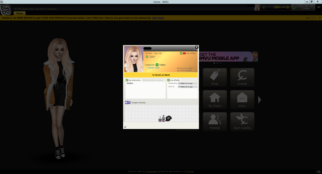Select the soccer ball badge
This screenshot has height=174, width=322.
tap(160, 119)
